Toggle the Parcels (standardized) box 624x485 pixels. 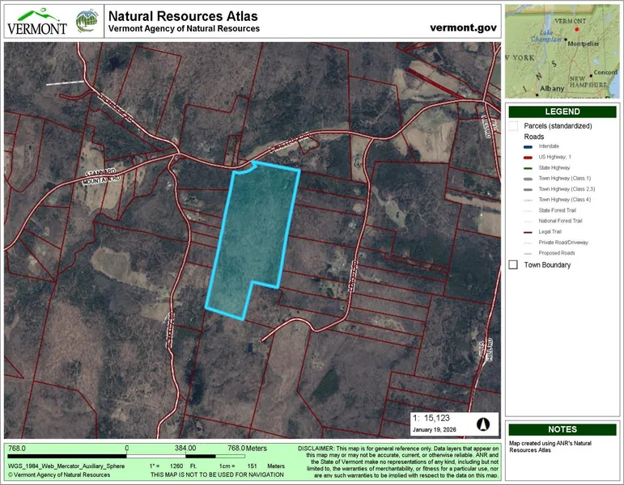coord(513,126)
